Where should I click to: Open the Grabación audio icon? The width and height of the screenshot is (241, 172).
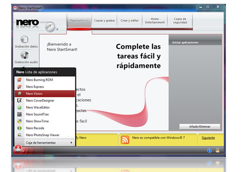coord(25,55)
